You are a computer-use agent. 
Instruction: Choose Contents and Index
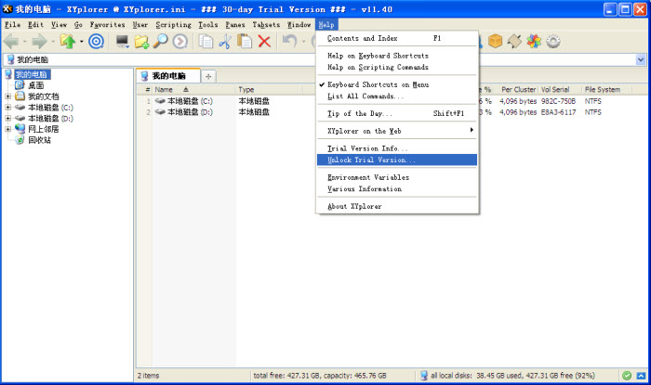click(397, 38)
